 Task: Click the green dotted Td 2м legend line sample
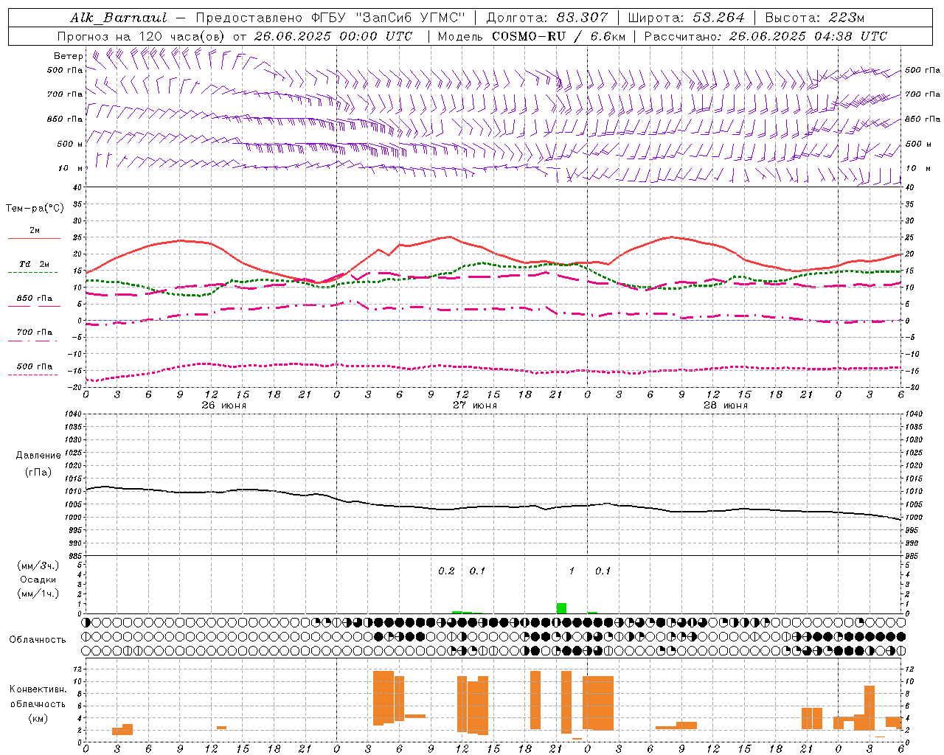click(x=32, y=273)
